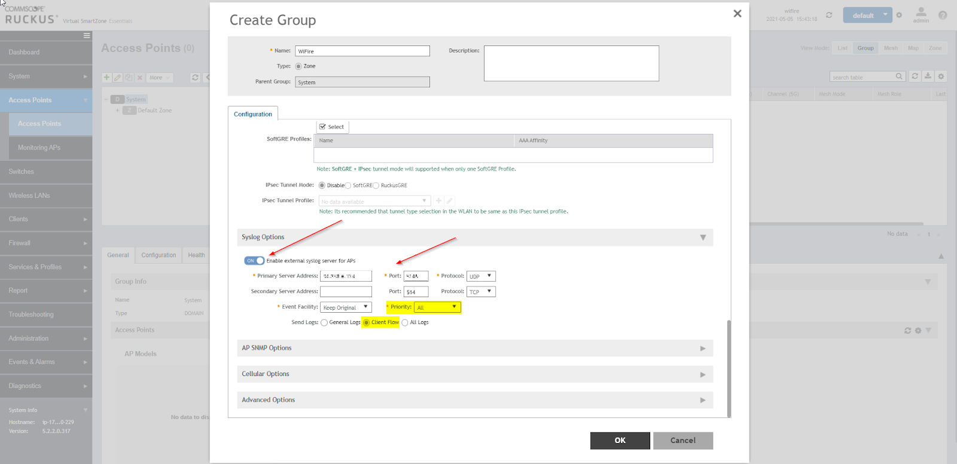Screen dimensions: 957x464
Task: Open Clients sidebar menu
Action: tap(46, 219)
